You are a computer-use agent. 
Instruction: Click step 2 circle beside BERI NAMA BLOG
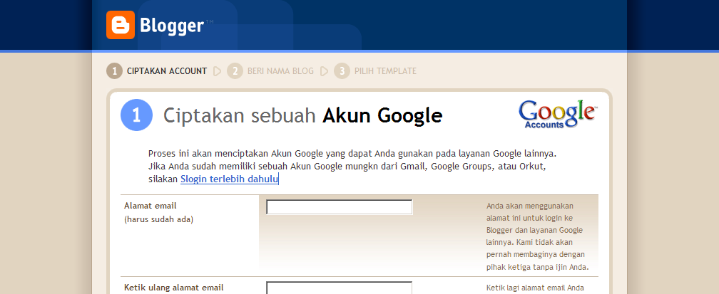(235, 71)
